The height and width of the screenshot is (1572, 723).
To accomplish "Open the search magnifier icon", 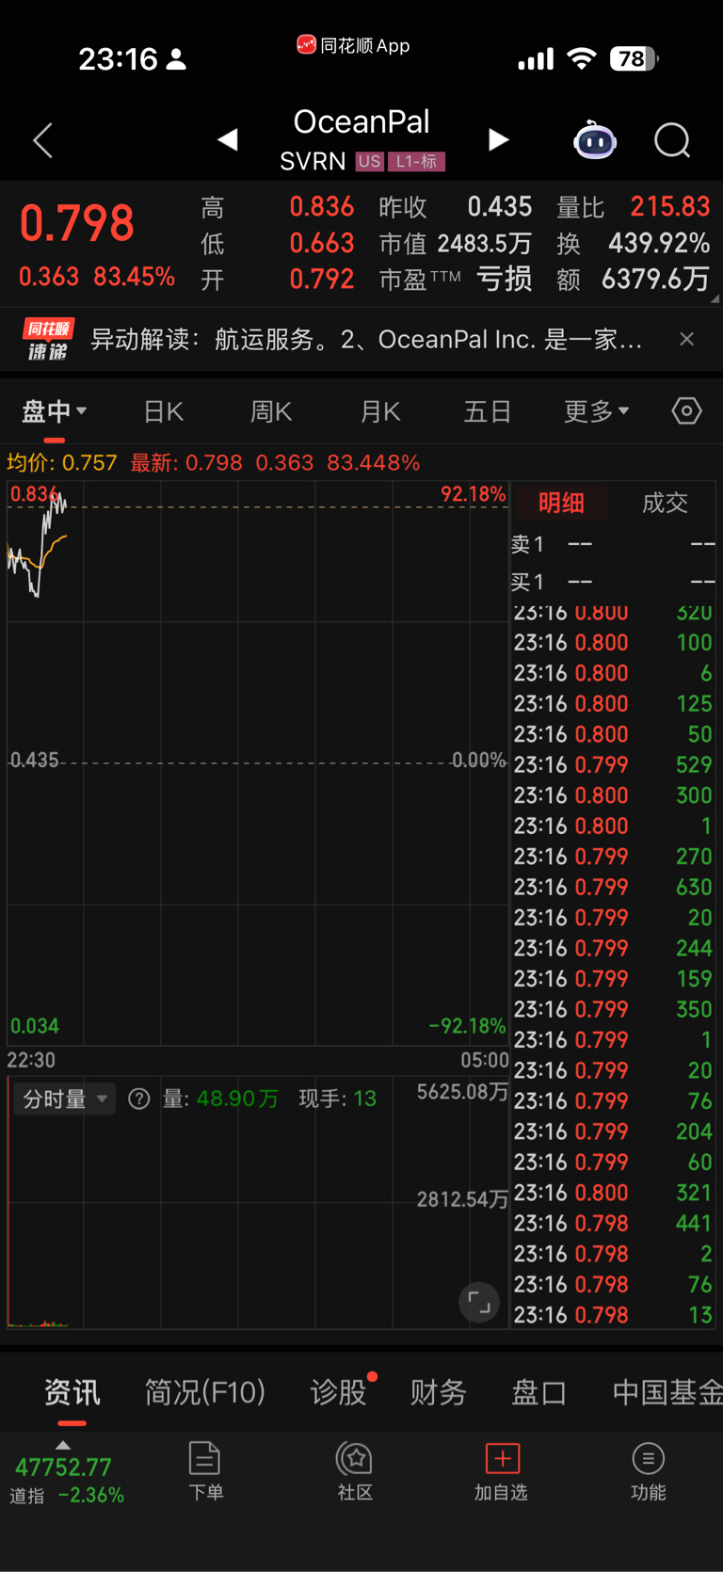I will [x=672, y=141].
